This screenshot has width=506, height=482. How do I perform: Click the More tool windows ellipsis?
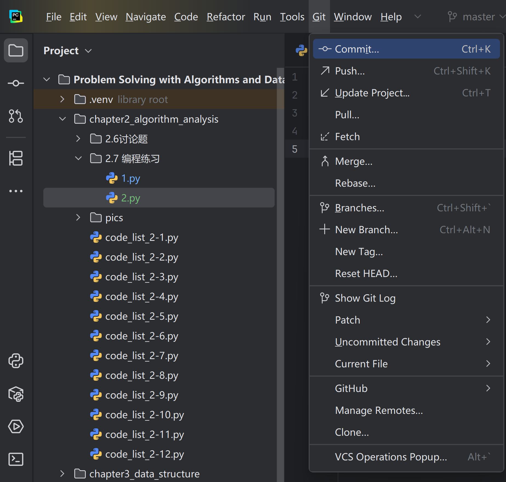(16, 191)
